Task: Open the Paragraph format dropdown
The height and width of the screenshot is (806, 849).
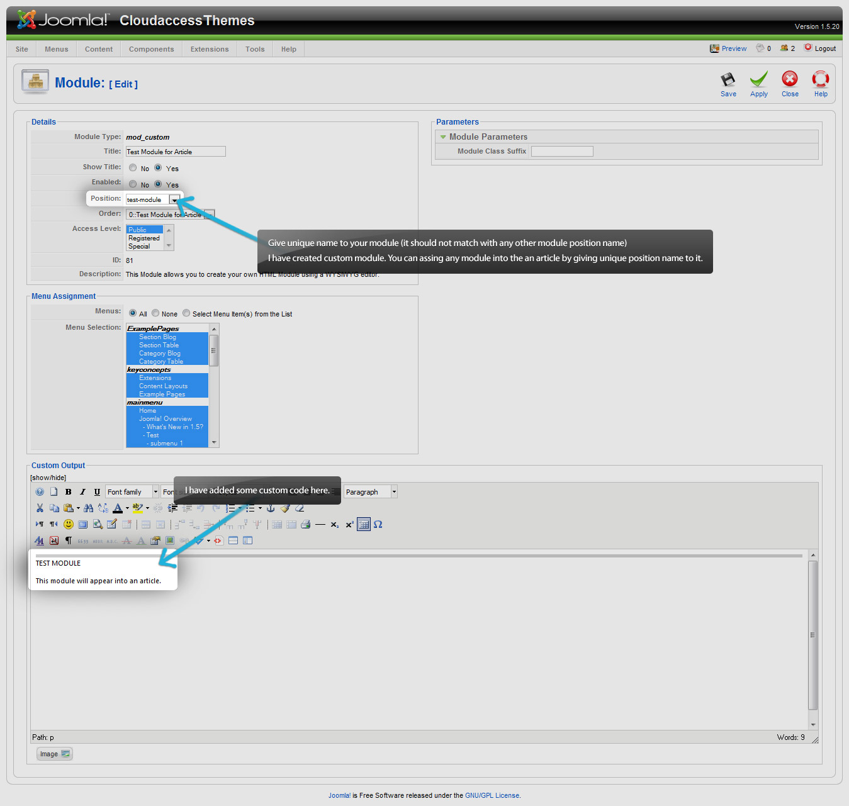Action: coord(371,492)
